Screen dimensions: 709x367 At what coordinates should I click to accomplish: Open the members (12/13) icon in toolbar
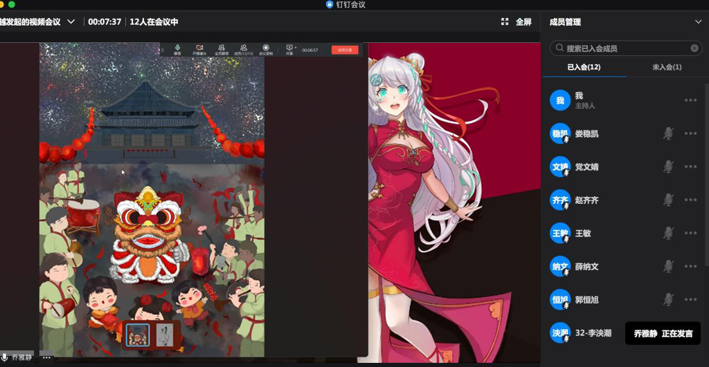coord(243,48)
